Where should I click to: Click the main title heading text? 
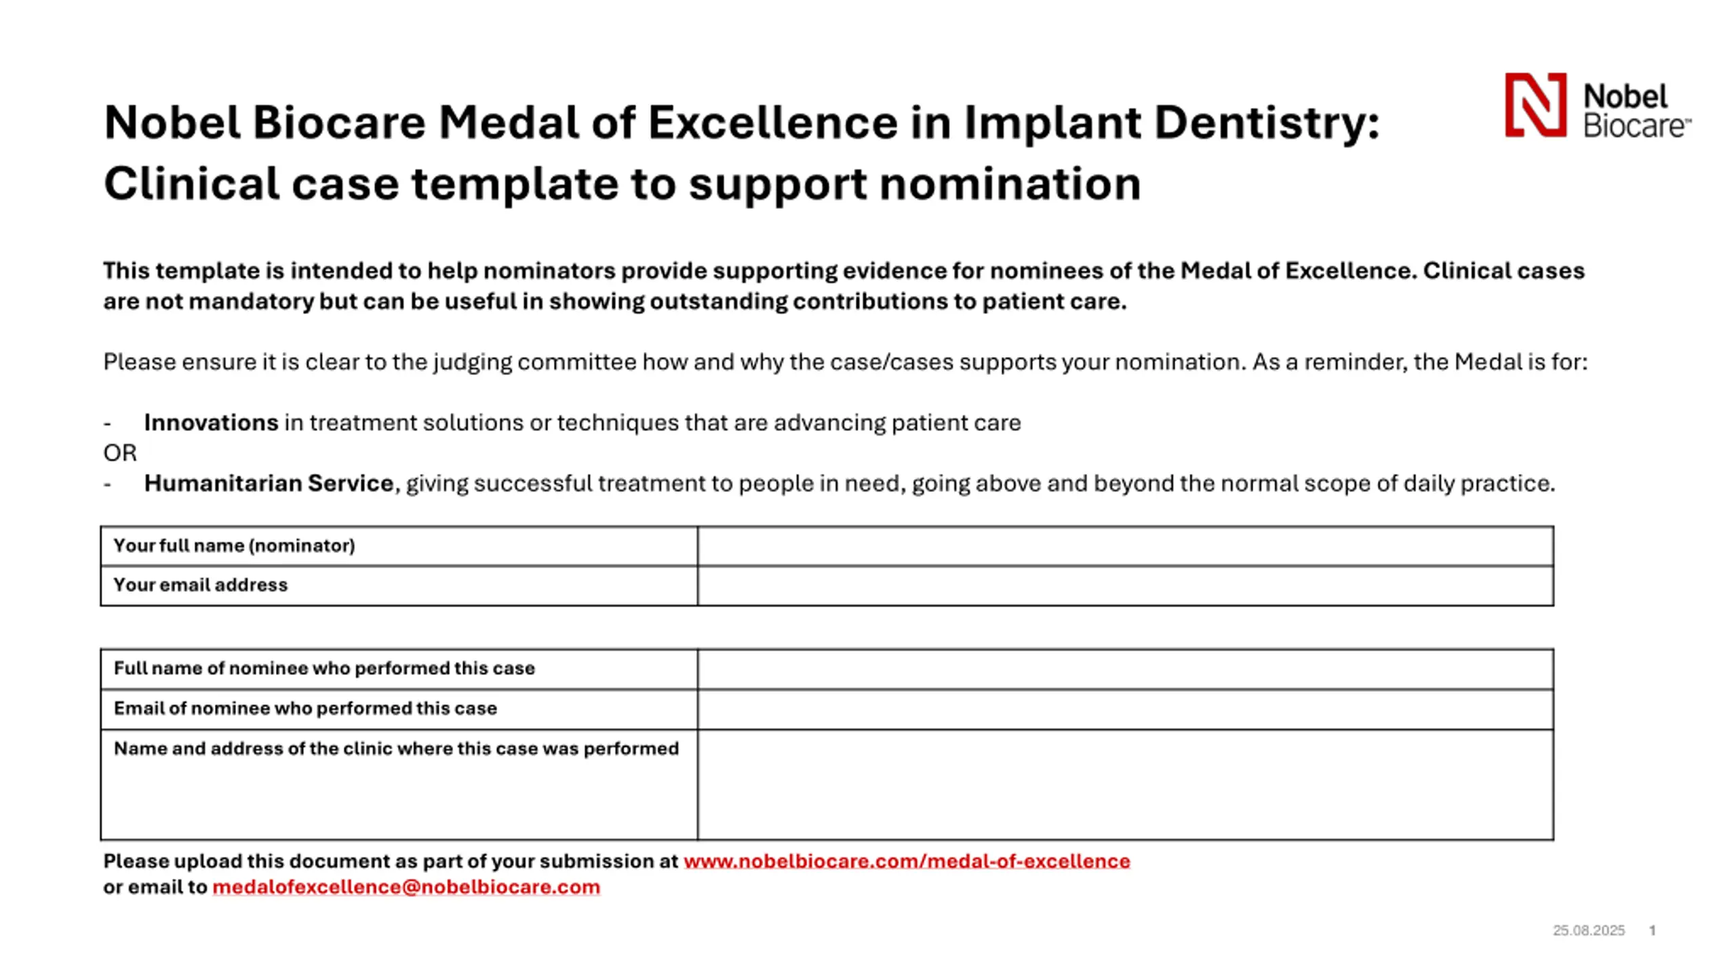(742, 152)
